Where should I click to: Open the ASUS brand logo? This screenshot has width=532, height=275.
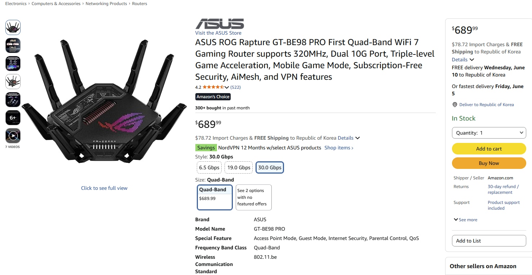point(220,24)
